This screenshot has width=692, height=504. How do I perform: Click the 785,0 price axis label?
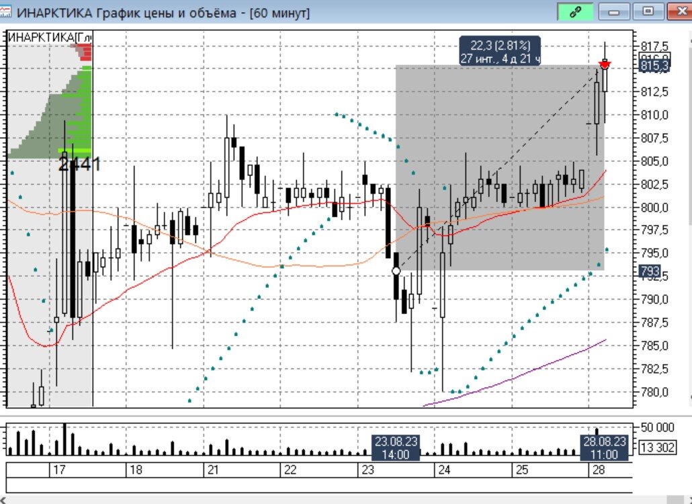654,345
